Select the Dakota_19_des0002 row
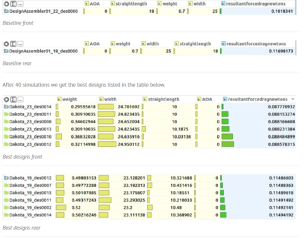The width and height of the screenshot is (304, 238). click(x=150, y=207)
